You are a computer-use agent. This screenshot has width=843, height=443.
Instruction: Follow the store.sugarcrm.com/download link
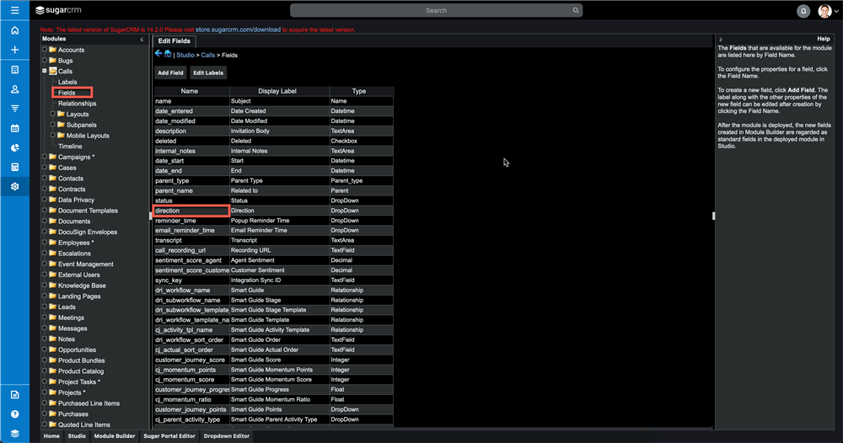[x=239, y=29]
